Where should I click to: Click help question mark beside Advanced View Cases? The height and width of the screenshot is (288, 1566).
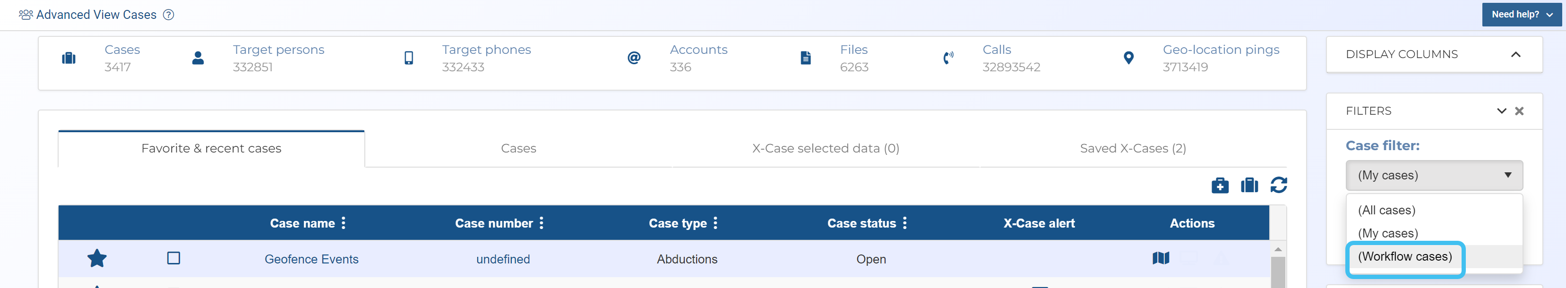point(168,15)
